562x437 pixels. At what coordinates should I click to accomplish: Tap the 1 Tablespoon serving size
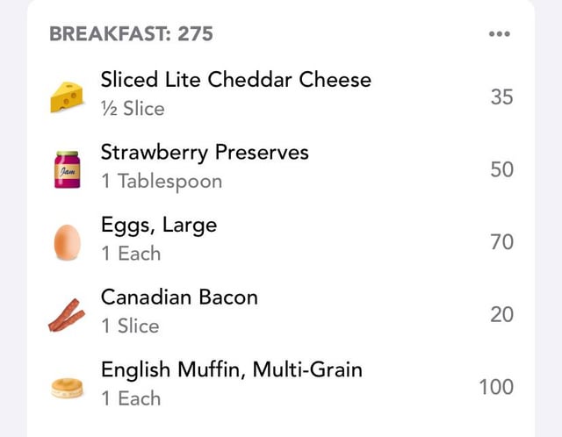tap(161, 182)
